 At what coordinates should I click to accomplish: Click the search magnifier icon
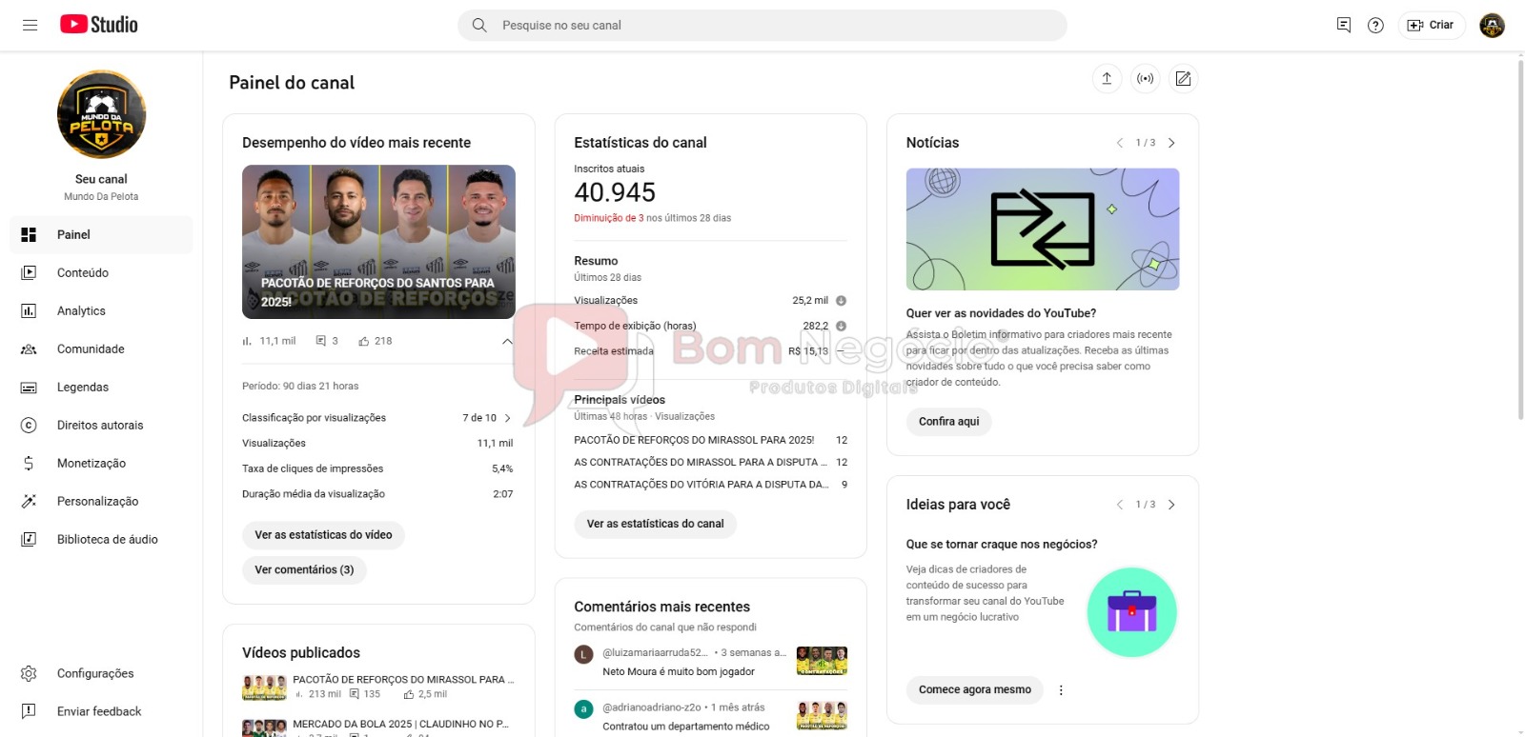pos(479,25)
